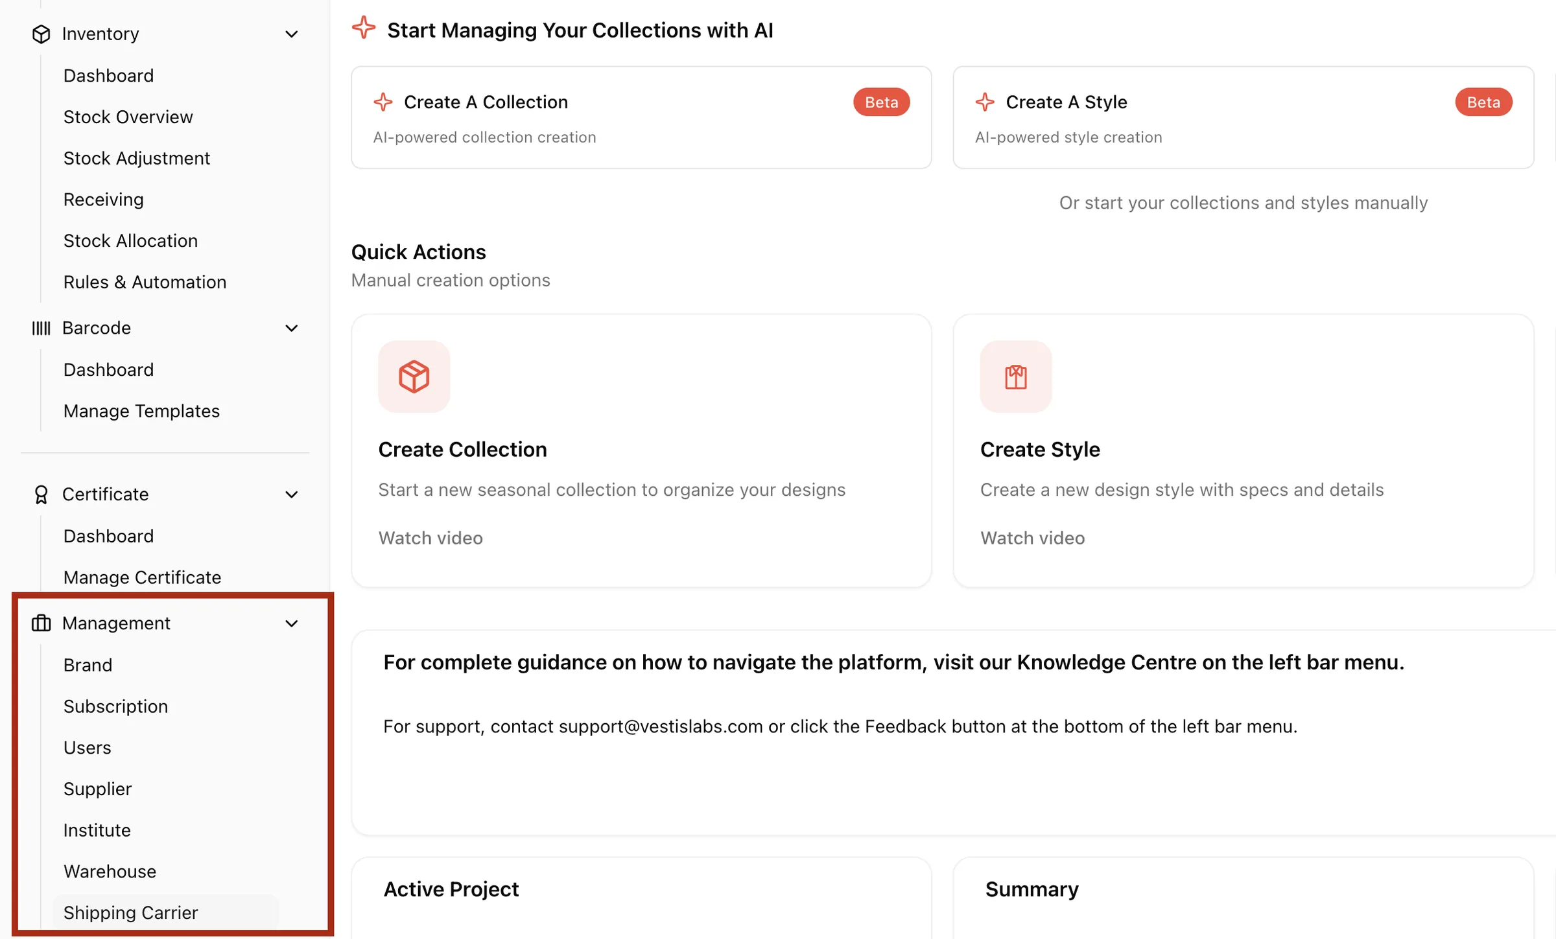1556x939 pixels.
Task: Click Watch video on Create Collection card
Action: click(431, 538)
